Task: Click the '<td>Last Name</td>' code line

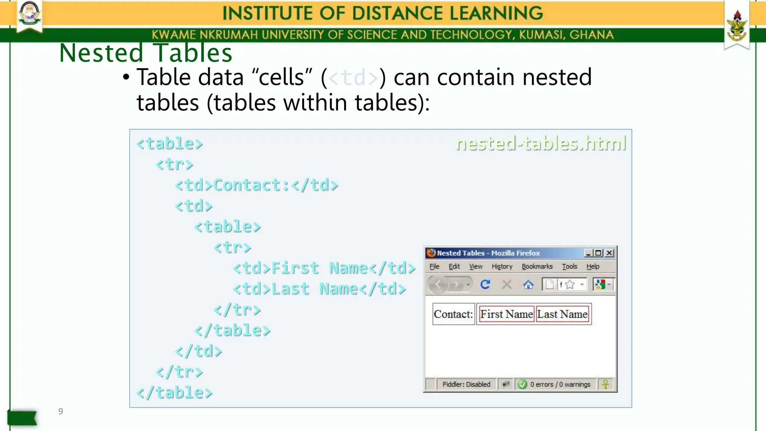Action: tap(319, 289)
